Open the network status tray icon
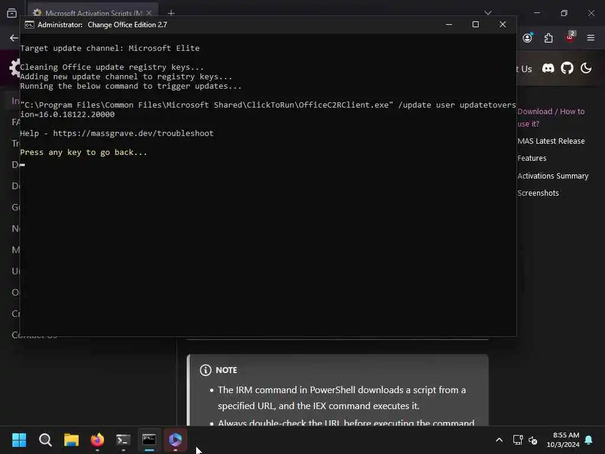This screenshot has width=605, height=454. [x=518, y=440]
